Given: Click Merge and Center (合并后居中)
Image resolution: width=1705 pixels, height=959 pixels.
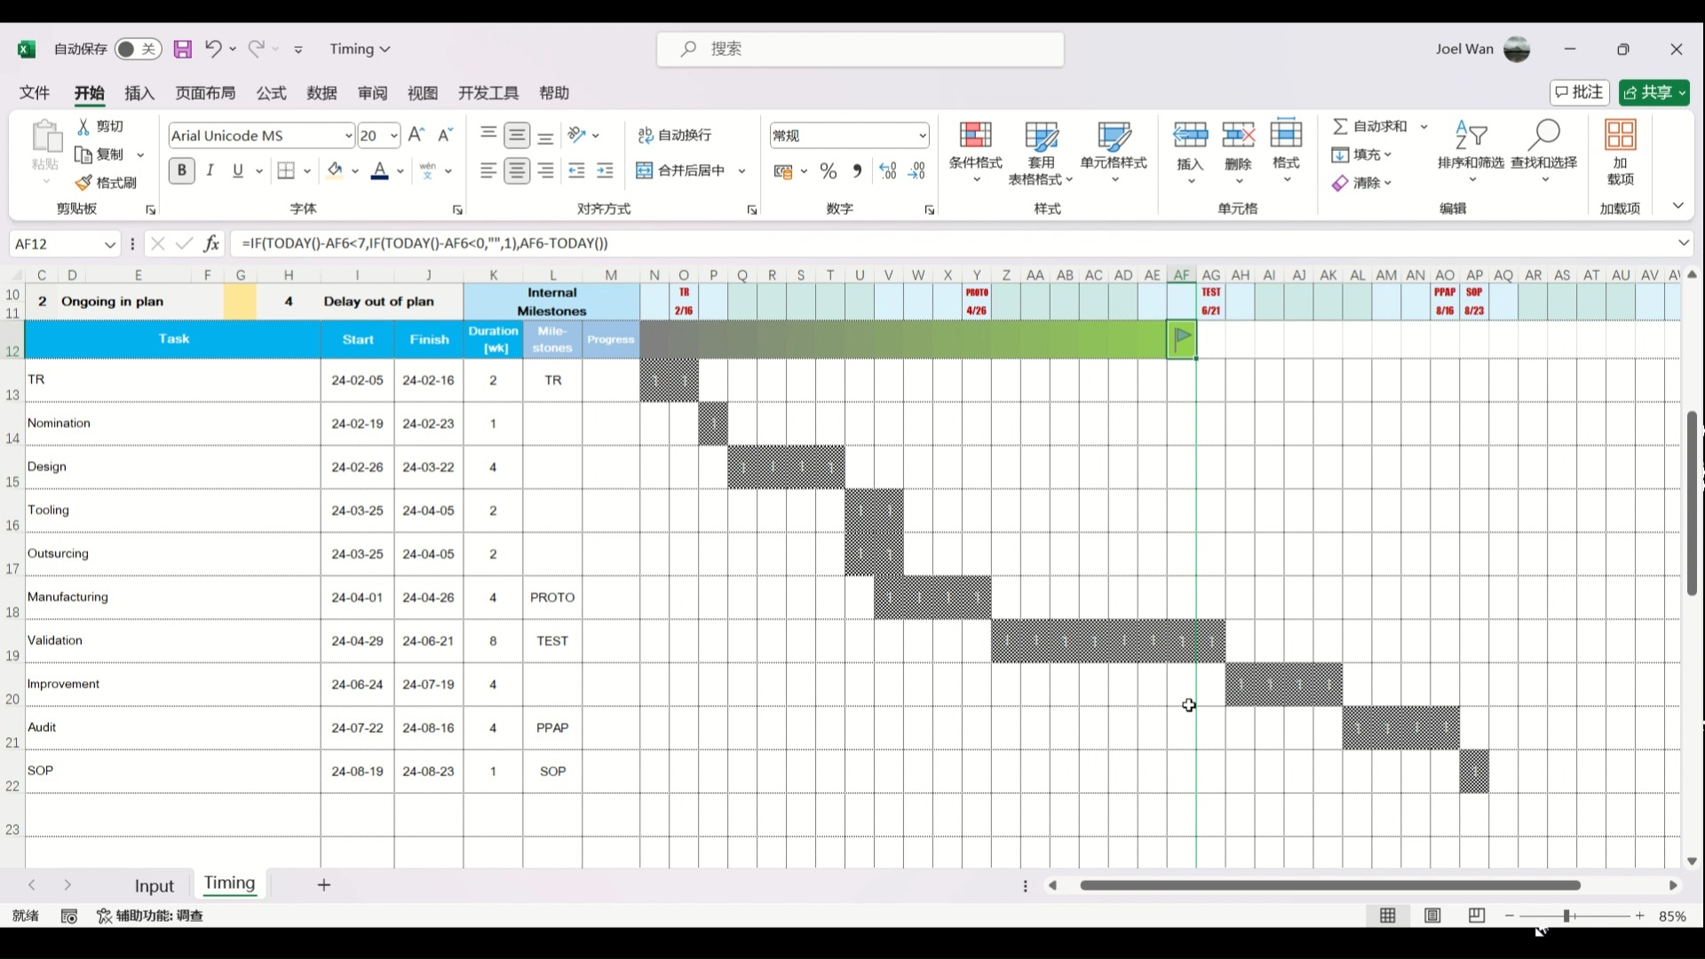Looking at the screenshot, I should coord(681,170).
